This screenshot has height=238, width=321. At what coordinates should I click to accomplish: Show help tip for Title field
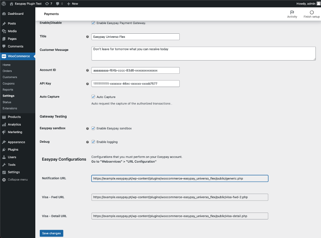click(x=87, y=37)
